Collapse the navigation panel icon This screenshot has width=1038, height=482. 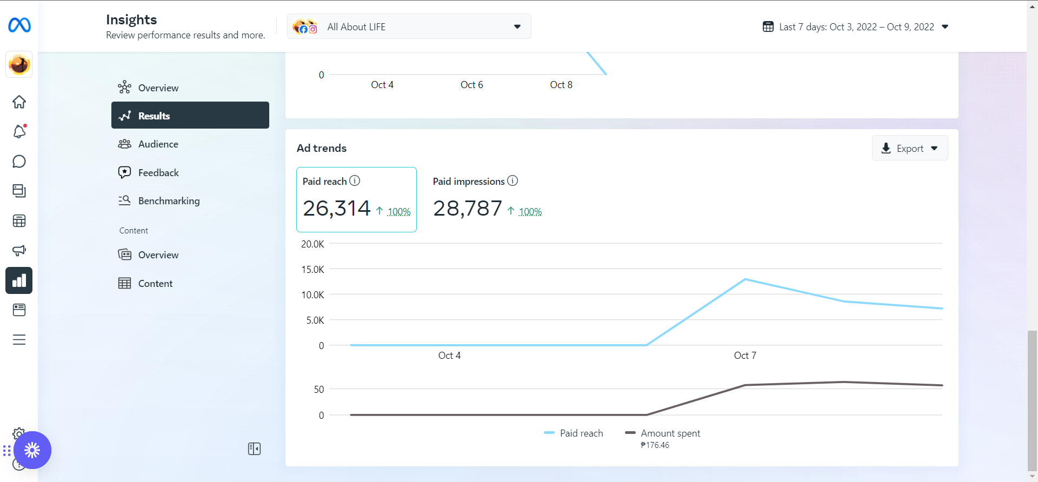tap(254, 449)
